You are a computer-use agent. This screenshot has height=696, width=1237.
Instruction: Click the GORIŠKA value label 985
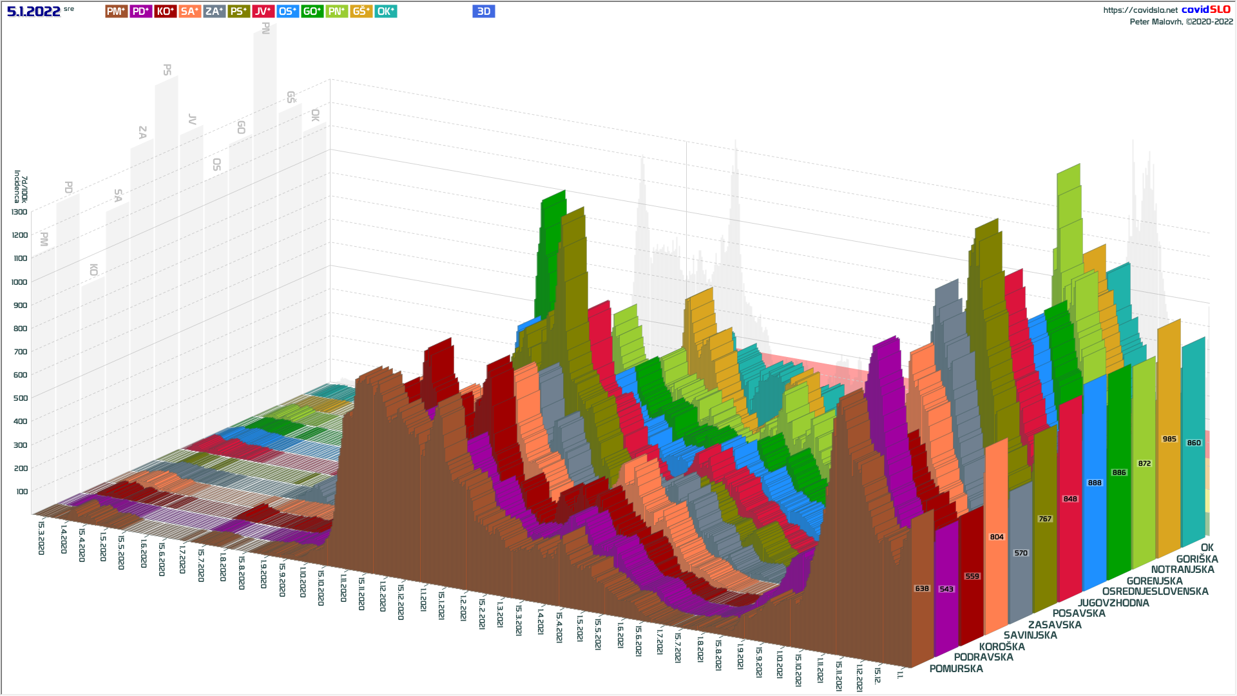(x=1169, y=439)
